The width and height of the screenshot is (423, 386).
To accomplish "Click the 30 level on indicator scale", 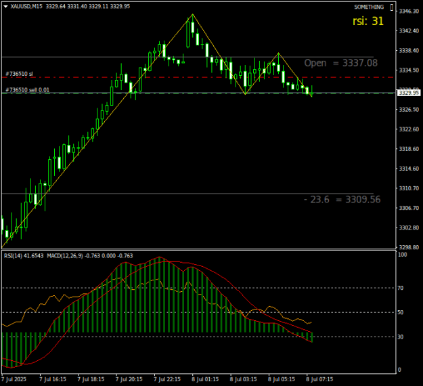I will click(x=401, y=337).
